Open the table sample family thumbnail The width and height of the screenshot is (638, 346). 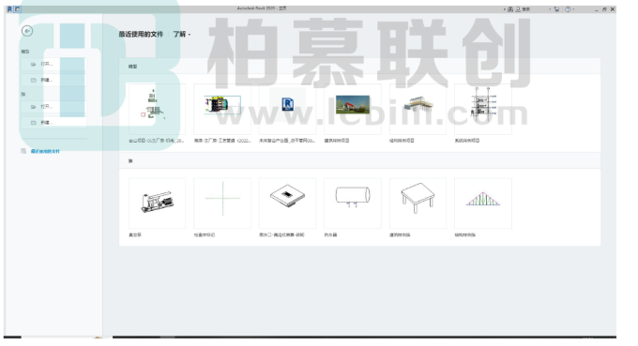[418, 203]
